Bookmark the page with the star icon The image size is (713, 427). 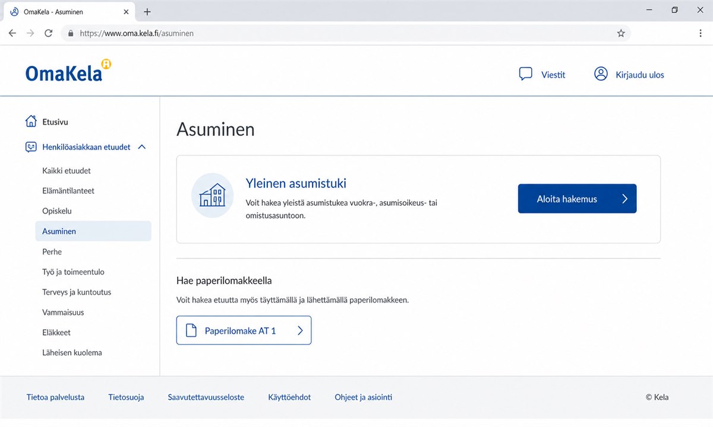pos(621,33)
